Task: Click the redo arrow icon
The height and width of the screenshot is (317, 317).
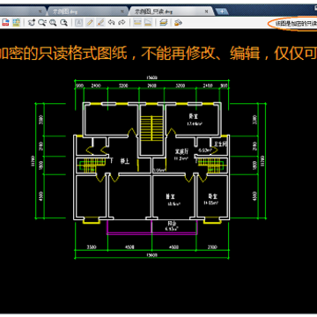Action: coord(122,22)
